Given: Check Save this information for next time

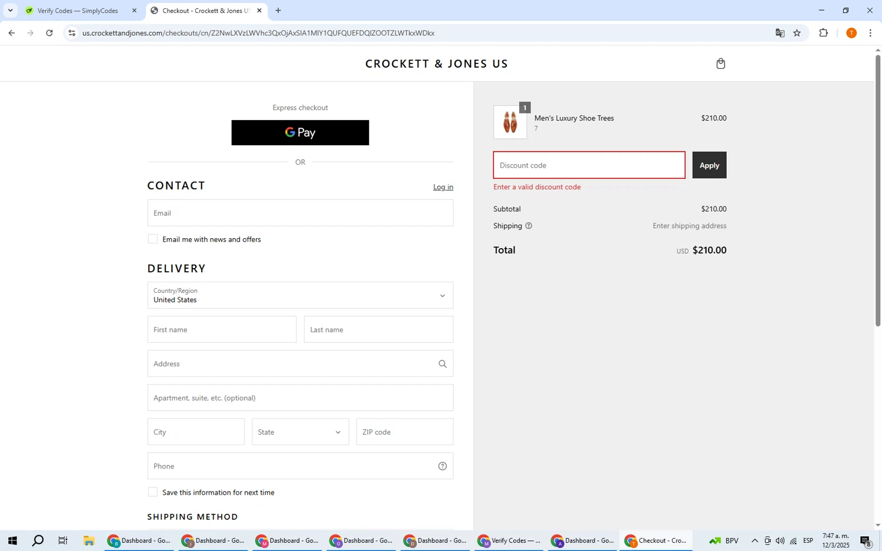Looking at the screenshot, I should tap(153, 492).
